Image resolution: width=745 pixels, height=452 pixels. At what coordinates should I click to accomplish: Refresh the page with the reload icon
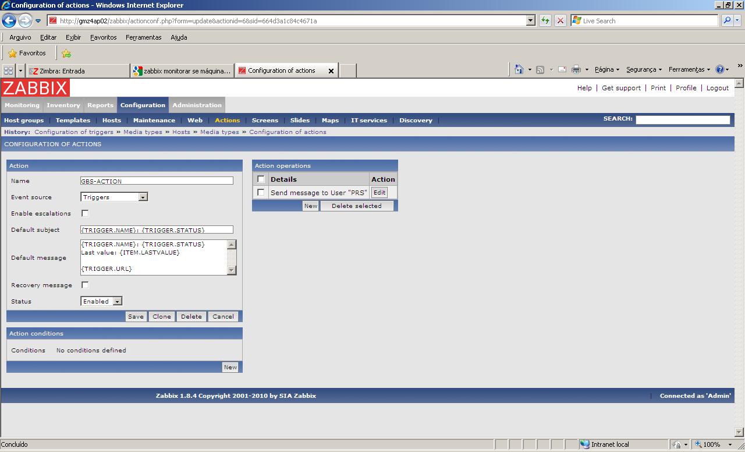coord(545,20)
